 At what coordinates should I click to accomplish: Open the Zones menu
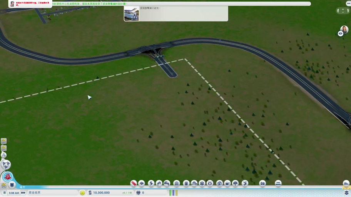coord(142,184)
